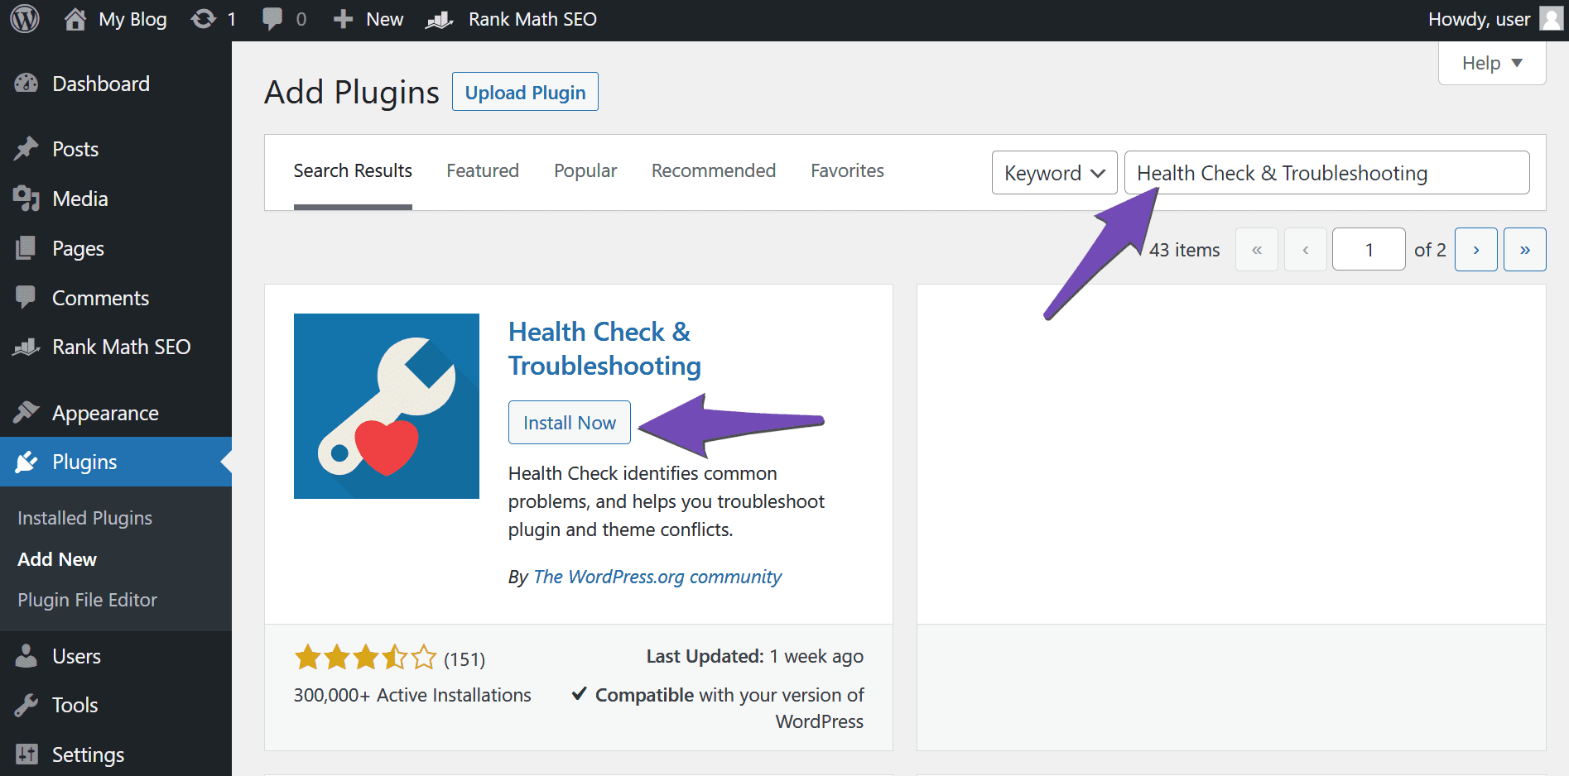The image size is (1569, 776).
Task: Click the Appearance paintbrush icon
Action: click(x=26, y=412)
